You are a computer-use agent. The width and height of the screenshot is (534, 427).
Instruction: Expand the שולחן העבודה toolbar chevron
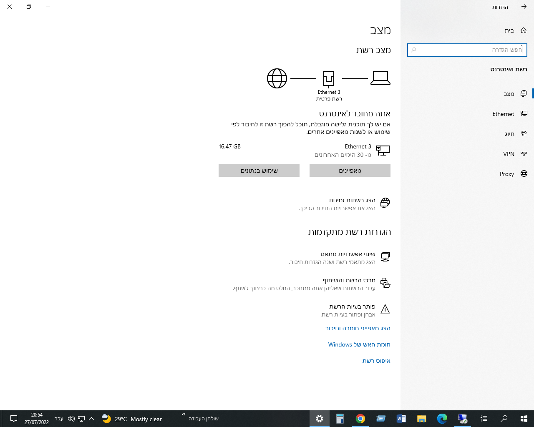pyautogui.click(x=184, y=414)
